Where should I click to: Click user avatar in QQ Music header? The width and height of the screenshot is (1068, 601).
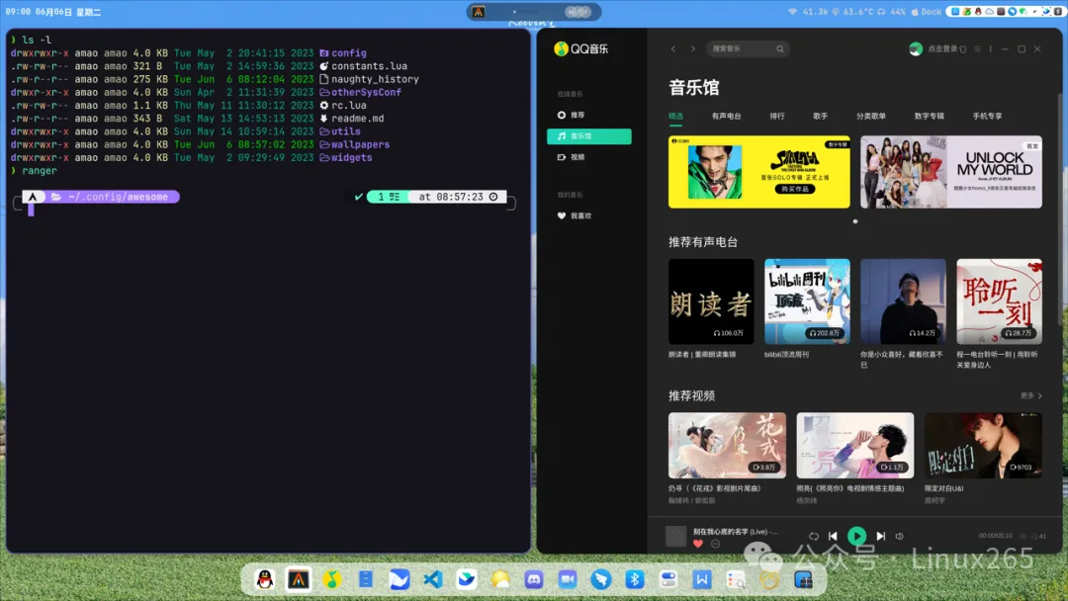[x=916, y=49]
